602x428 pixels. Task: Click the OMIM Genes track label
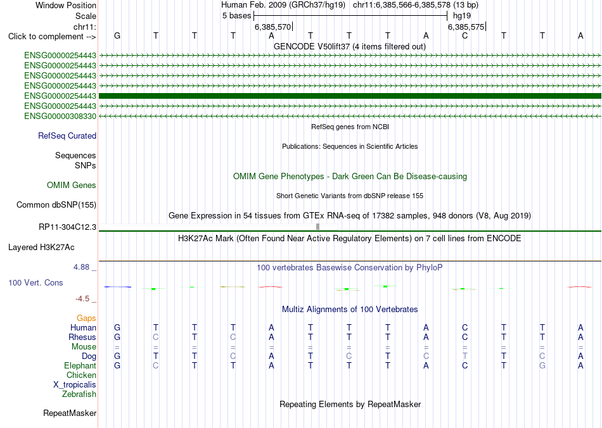(x=72, y=186)
